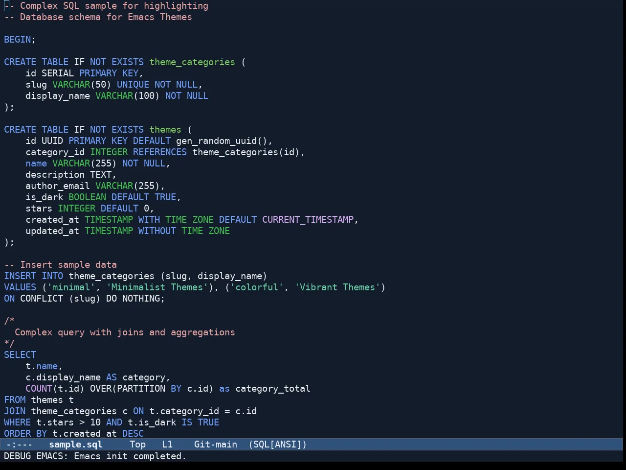Click the '-- Insert sample data' comment
This screenshot has width=626, height=470.
[61, 265]
